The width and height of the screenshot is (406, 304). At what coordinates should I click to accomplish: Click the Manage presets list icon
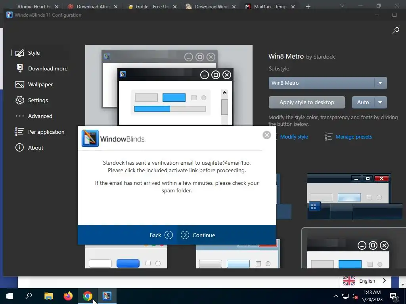pos(328,137)
